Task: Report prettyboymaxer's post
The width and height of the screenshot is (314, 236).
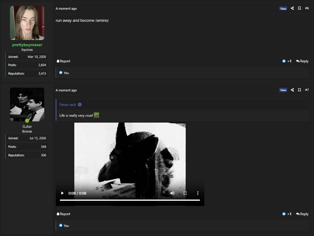Action: click(63, 61)
